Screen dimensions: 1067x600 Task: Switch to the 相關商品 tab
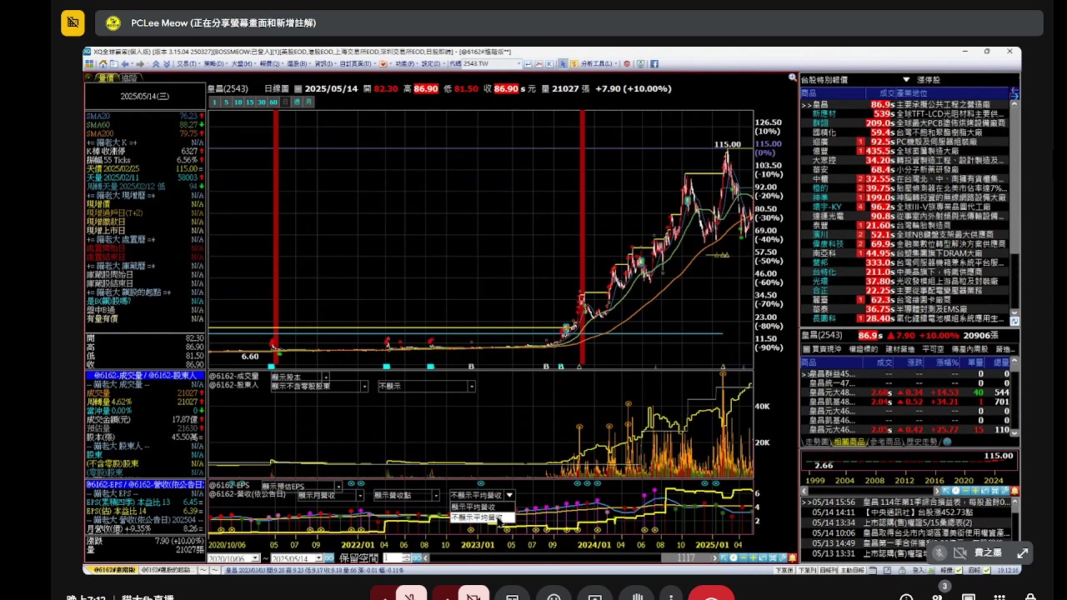click(x=849, y=442)
